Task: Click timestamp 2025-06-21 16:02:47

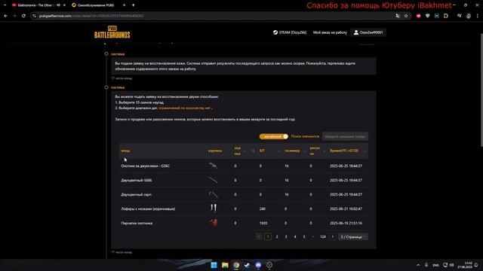Action: pos(346,209)
